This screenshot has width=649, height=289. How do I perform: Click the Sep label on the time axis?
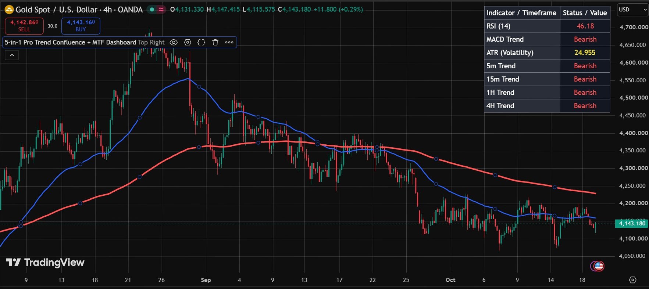coord(206,280)
